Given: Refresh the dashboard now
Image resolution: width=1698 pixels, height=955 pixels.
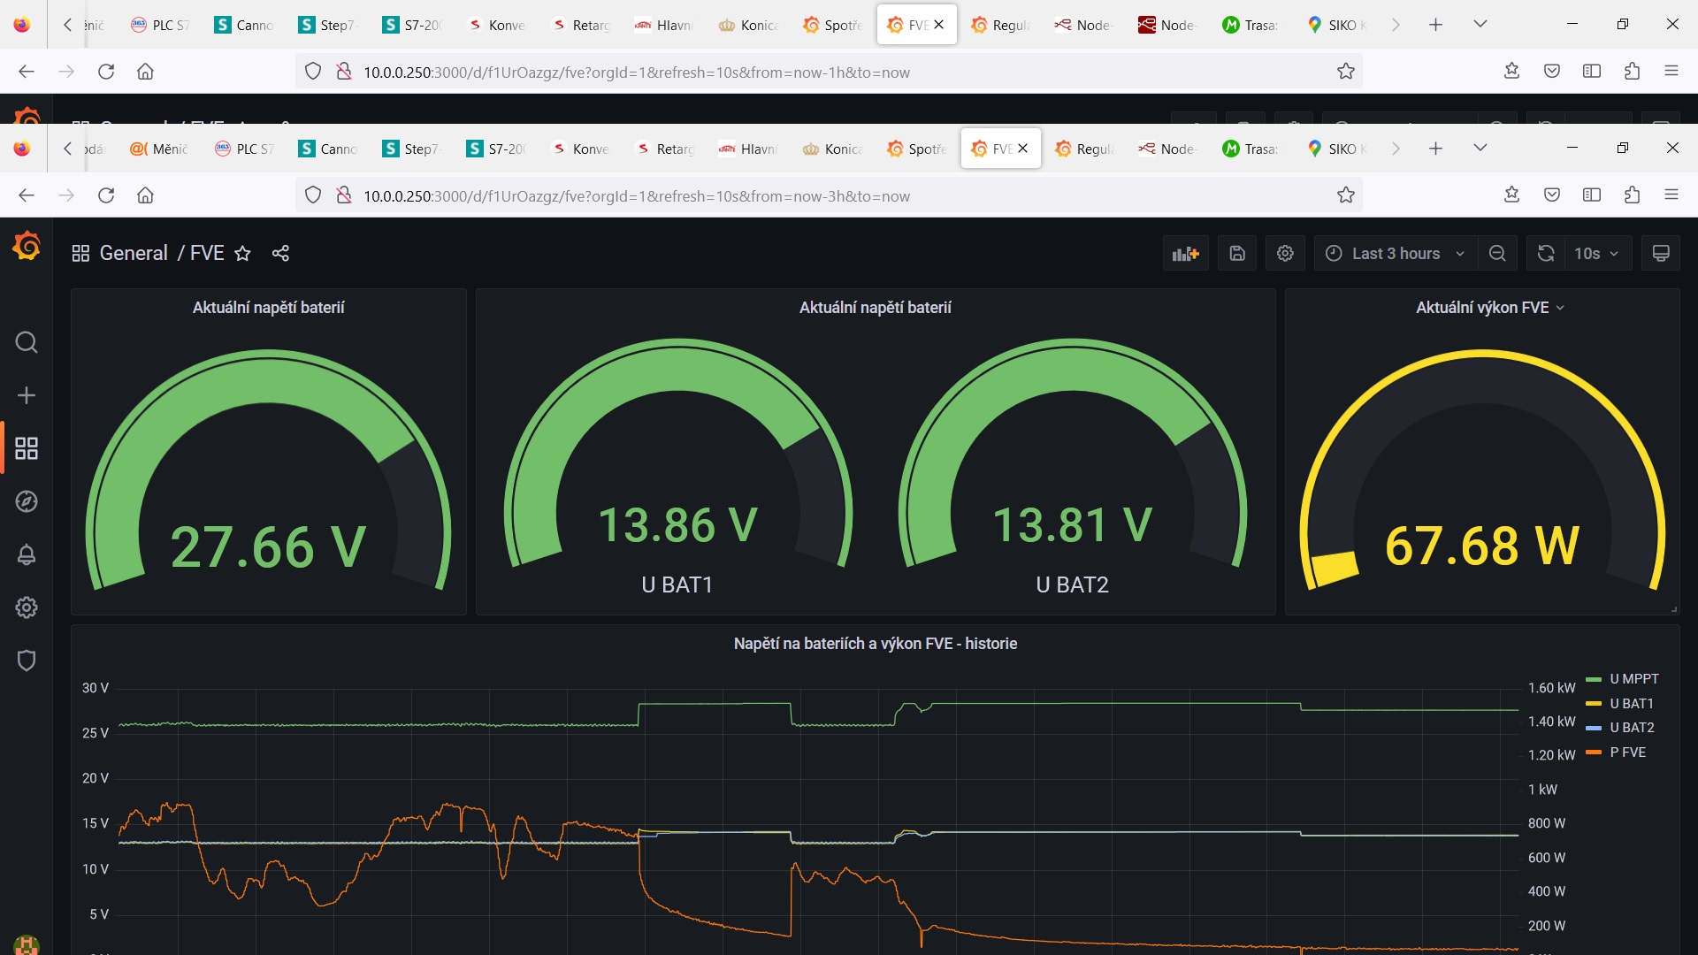Looking at the screenshot, I should tap(1546, 254).
